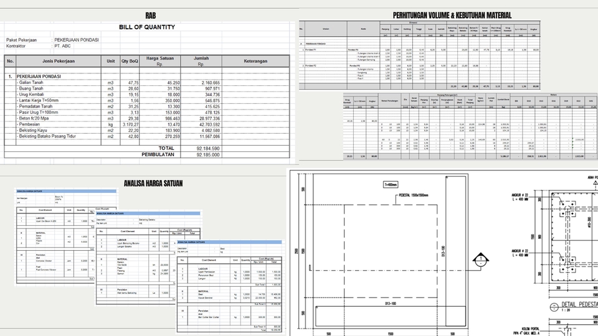598x336 pixels.
Task: Select the Unit column header
Action: 111,61
